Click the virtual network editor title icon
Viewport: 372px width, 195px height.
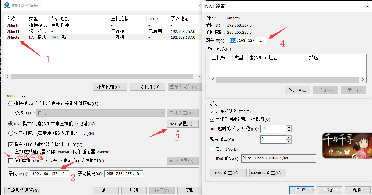[x=7, y=5]
